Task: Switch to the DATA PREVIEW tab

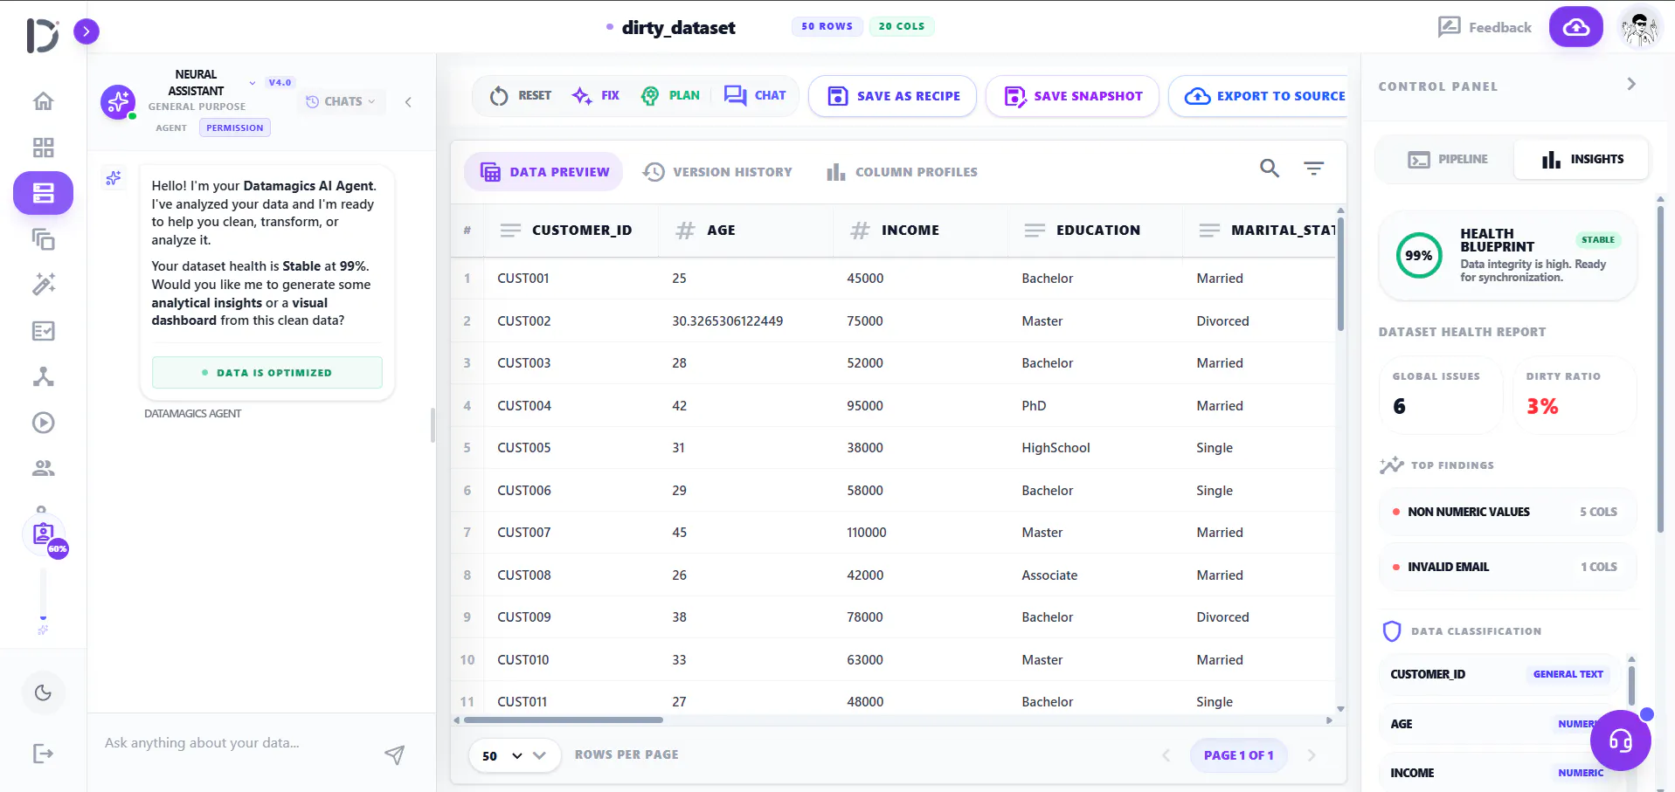Action: [x=543, y=172]
